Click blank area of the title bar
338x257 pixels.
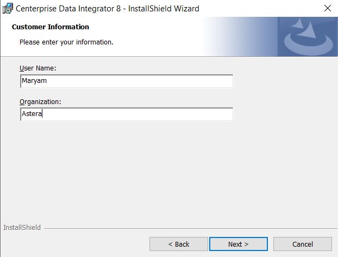255,8
